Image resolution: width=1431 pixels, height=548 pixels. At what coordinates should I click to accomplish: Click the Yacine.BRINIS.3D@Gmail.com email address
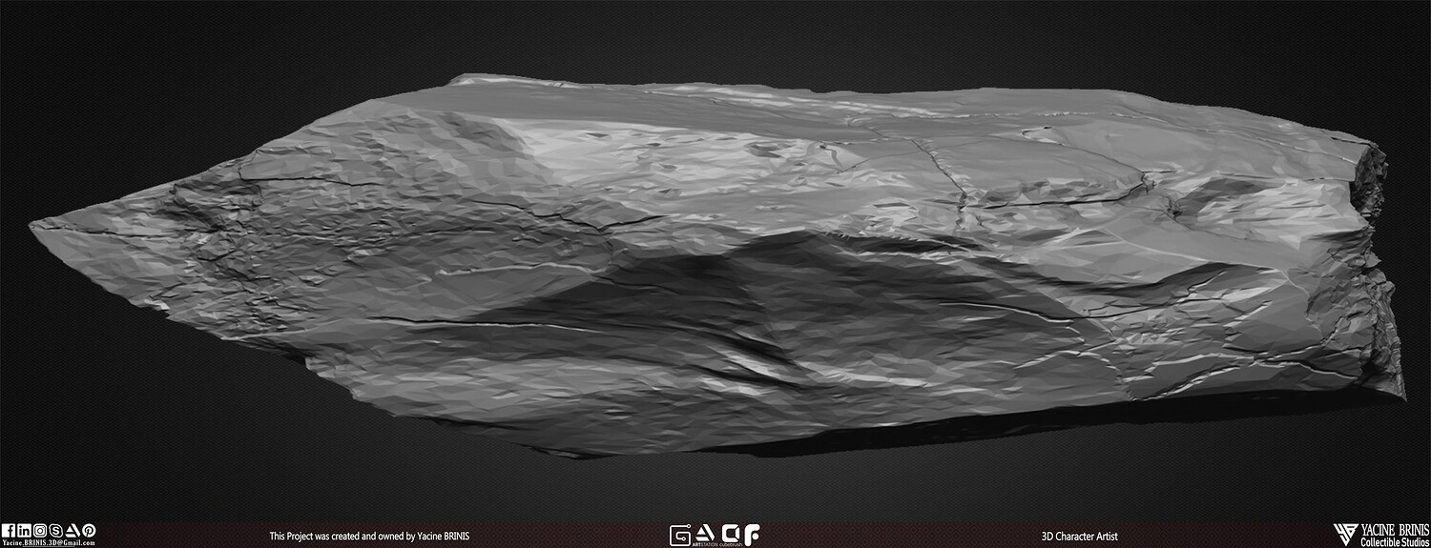(49, 543)
